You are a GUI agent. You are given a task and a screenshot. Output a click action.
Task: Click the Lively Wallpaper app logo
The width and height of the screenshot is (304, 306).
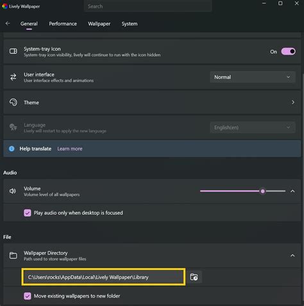[4, 6]
